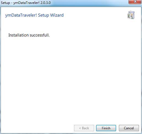
Task: Click the word Wizard in the heading
Action: pyautogui.click(x=57, y=15)
